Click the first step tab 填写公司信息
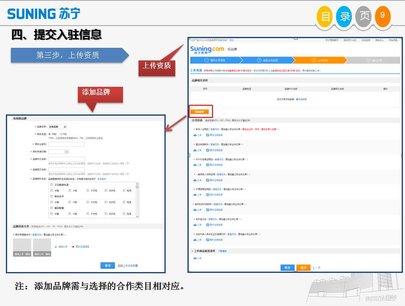The width and height of the screenshot is (405, 306). (216, 60)
